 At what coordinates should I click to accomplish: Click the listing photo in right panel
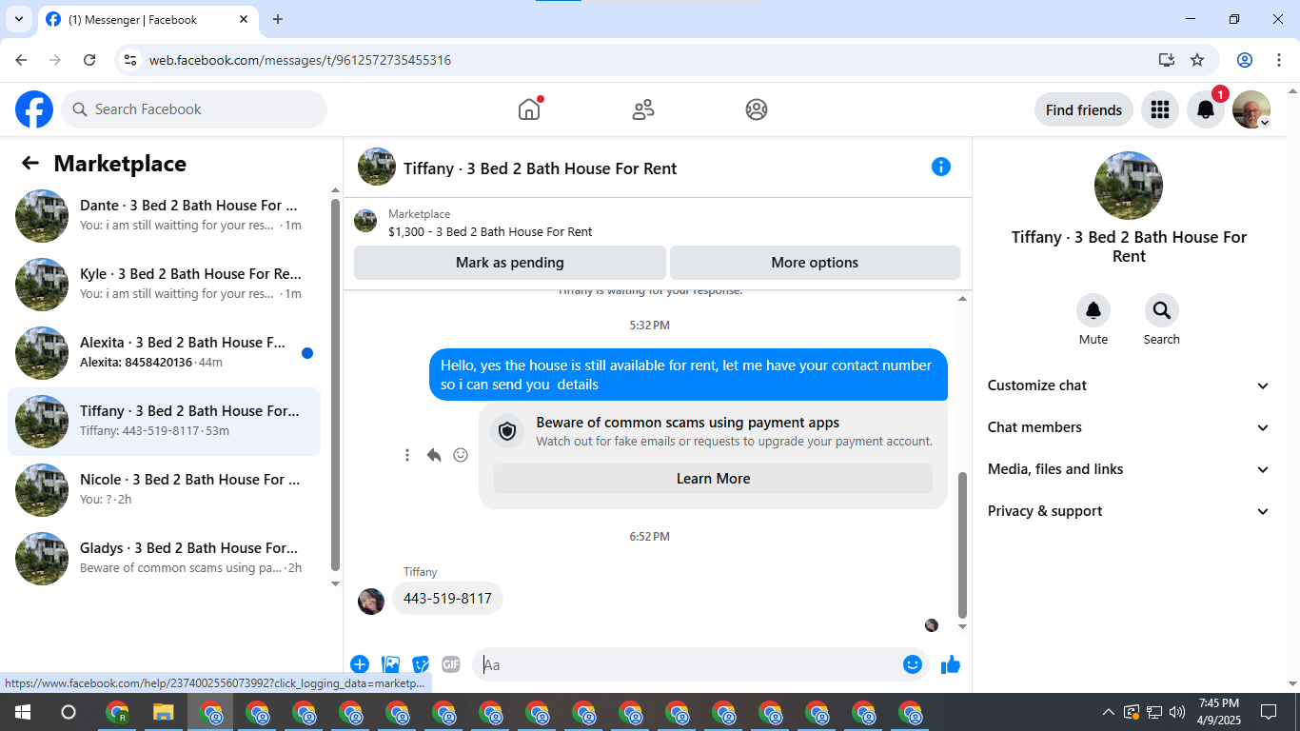(x=1129, y=186)
